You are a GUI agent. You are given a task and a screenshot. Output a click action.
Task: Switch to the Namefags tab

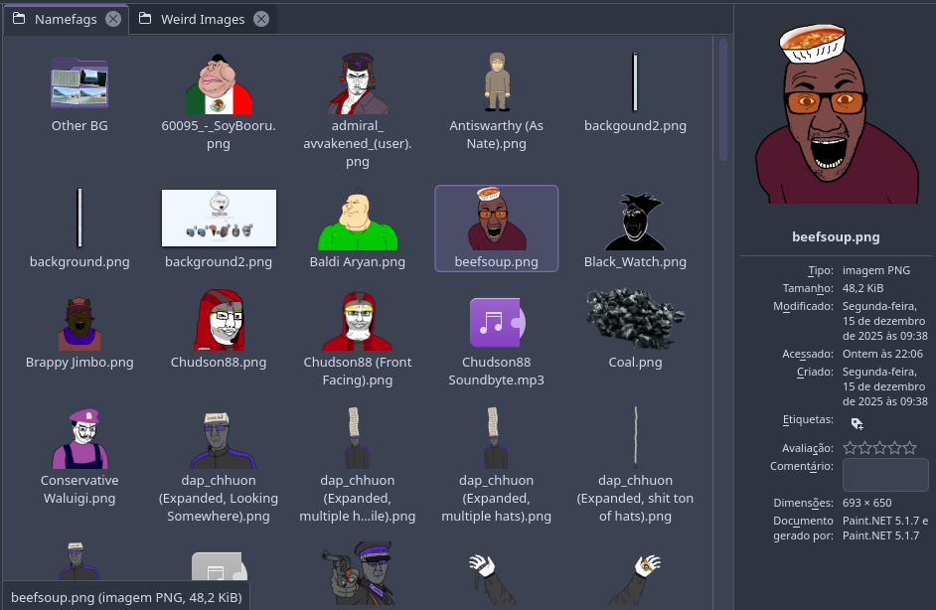[x=60, y=19]
